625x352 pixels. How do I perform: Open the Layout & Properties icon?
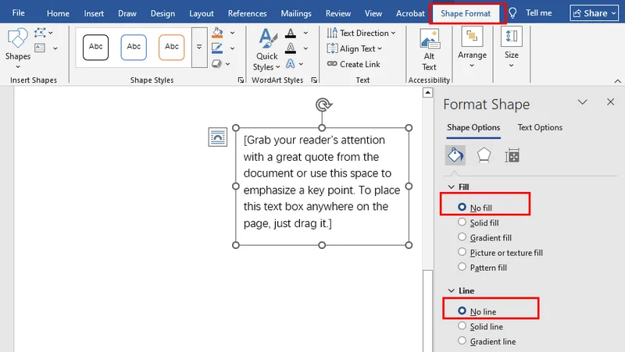coord(512,156)
